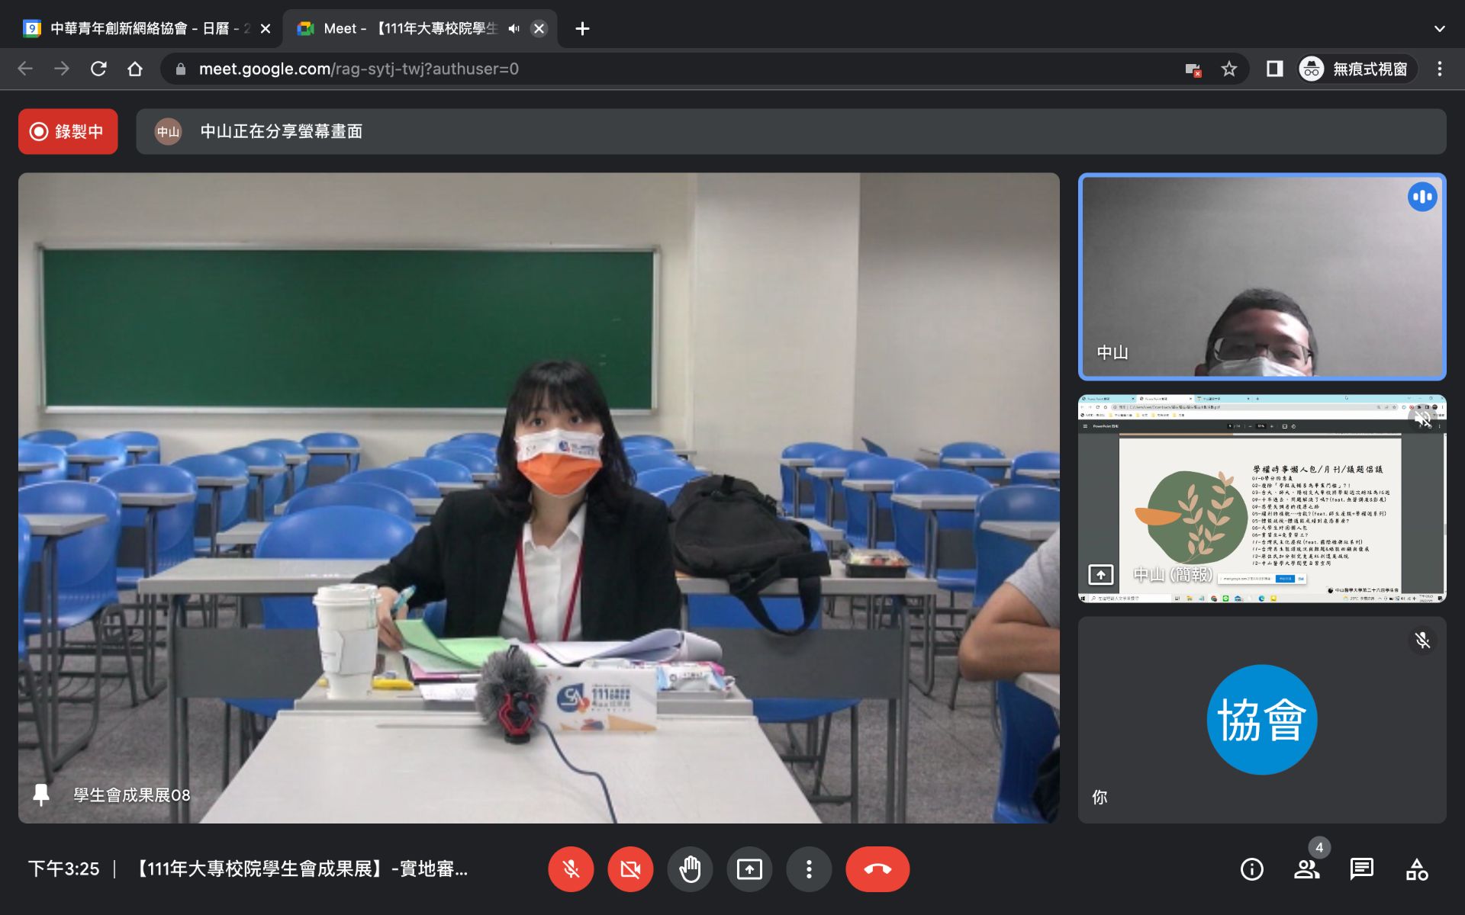Select the 中山 (簡報) presentation thumbnail
Screen dimensions: 1465x915
tap(1261, 498)
